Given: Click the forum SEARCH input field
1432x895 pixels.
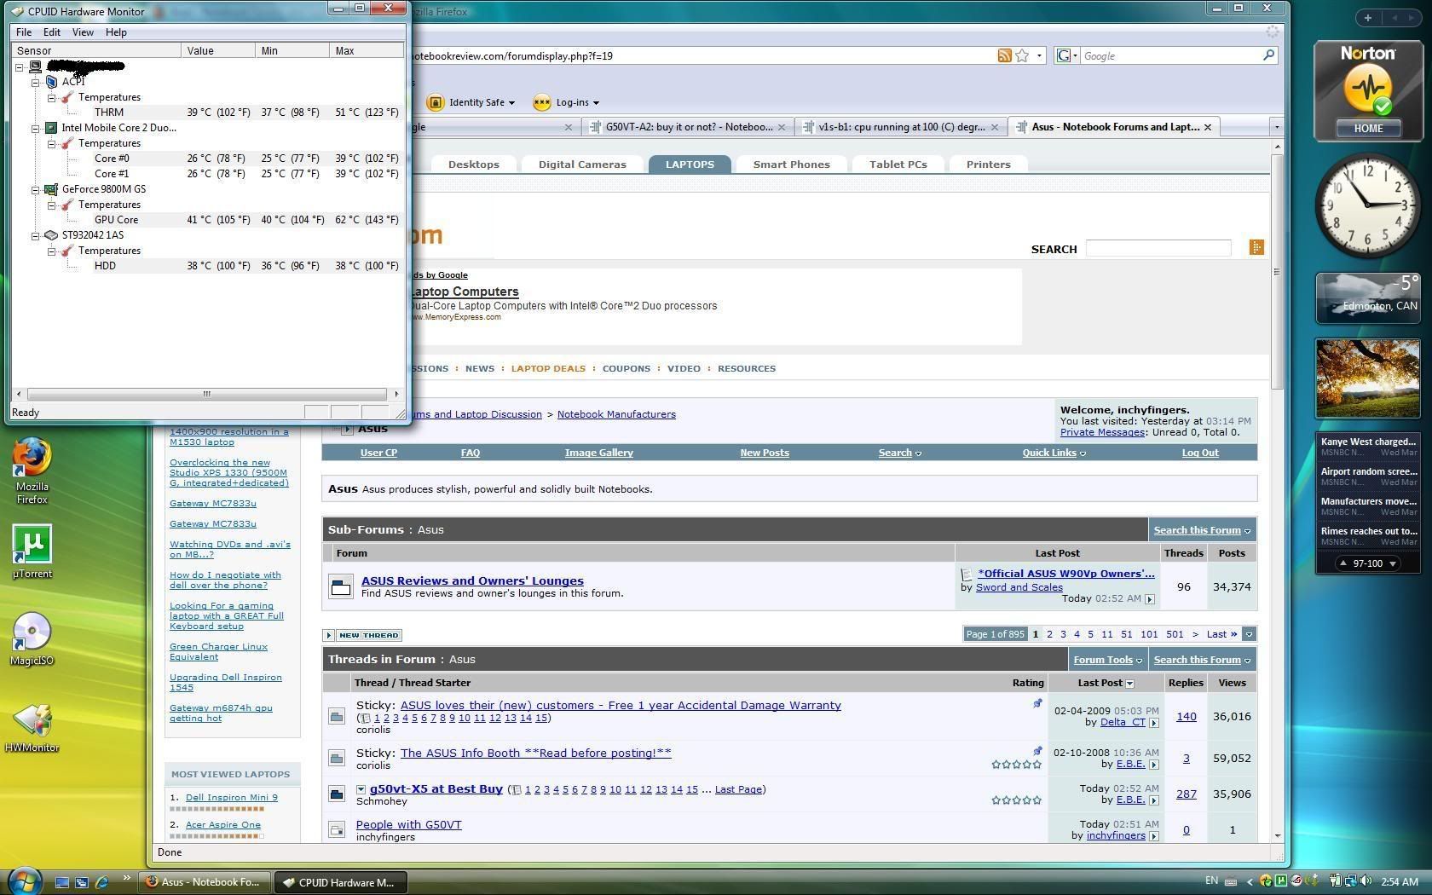Looking at the screenshot, I should pos(1158,248).
